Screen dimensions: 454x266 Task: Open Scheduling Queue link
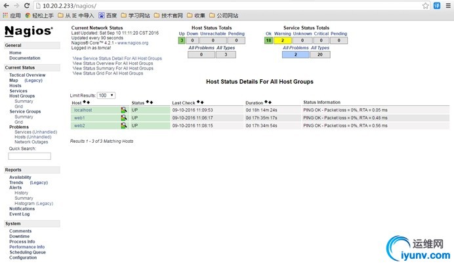28,252
